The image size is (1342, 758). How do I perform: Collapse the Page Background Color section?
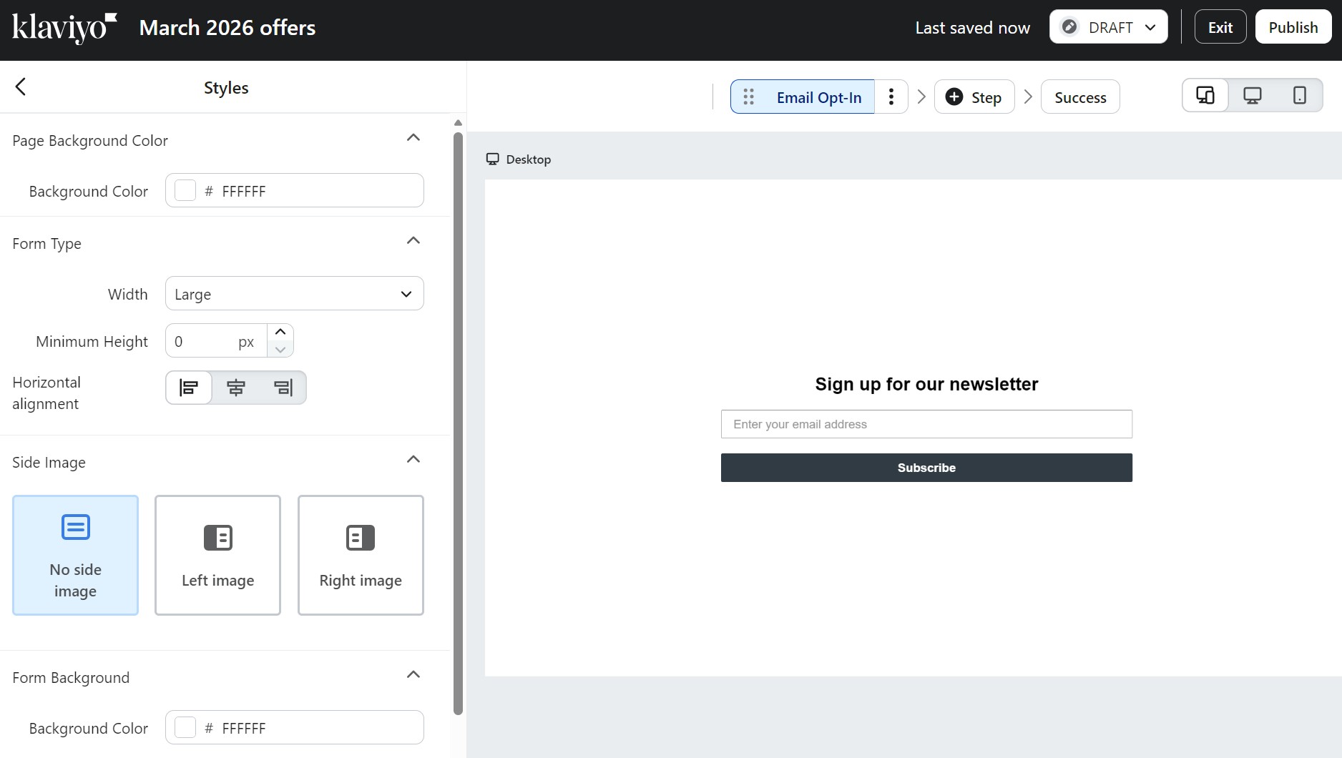(413, 137)
